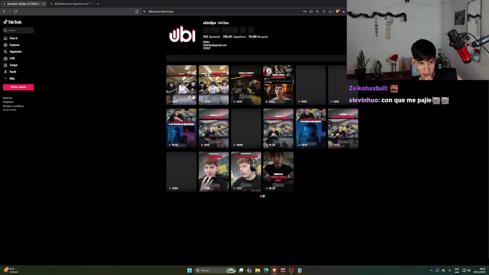Image resolution: width=489 pixels, height=275 pixels.
Task: Click the share page icon in address bar
Action: click(330, 11)
